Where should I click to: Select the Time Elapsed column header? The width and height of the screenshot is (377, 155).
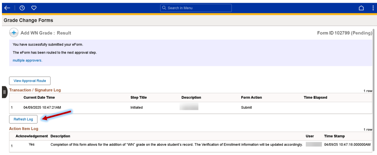(x=316, y=98)
